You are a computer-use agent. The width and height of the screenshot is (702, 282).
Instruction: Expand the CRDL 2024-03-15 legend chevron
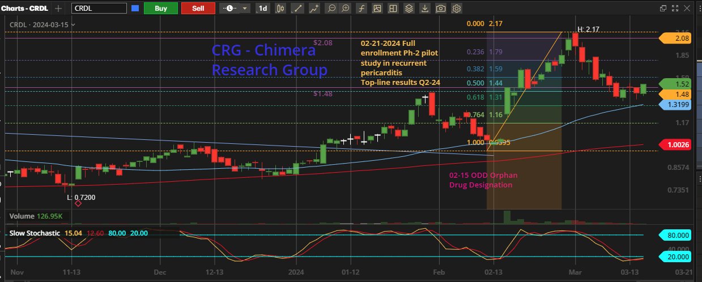tap(74, 25)
